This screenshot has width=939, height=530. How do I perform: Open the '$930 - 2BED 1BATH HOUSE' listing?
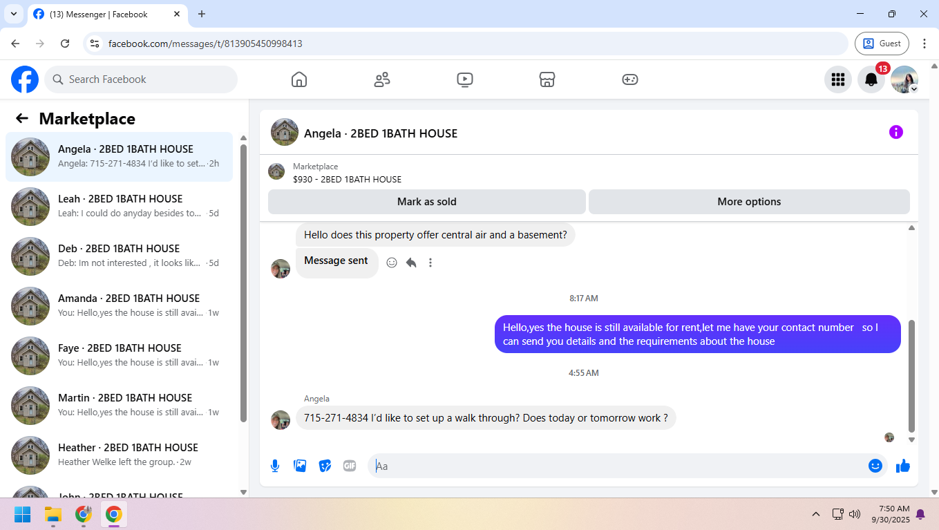click(x=347, y=179)
